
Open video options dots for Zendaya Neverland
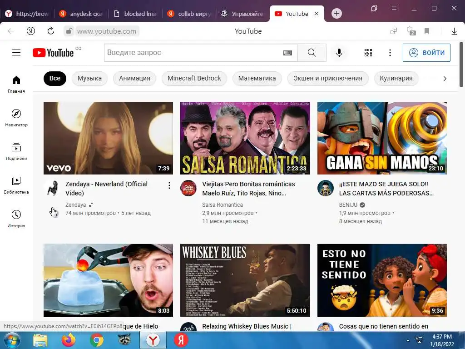pos(169,185)
